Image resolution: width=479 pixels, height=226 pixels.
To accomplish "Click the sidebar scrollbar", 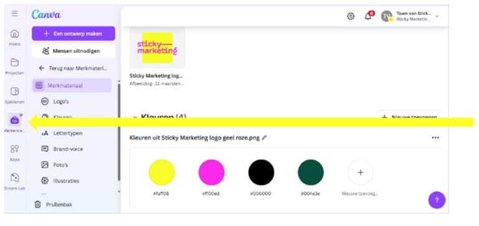I will tap(119, 131).
